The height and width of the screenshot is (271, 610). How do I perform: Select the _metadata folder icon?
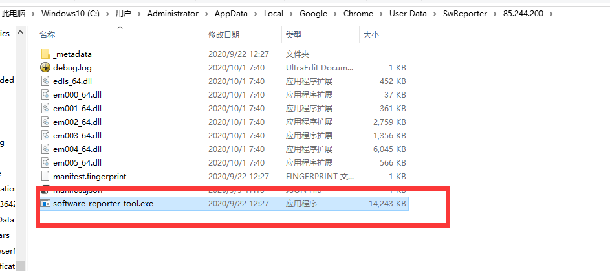[x=45, y=54]
